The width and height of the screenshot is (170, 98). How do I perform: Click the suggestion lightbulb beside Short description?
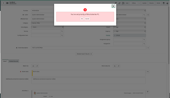coord(148,48)
